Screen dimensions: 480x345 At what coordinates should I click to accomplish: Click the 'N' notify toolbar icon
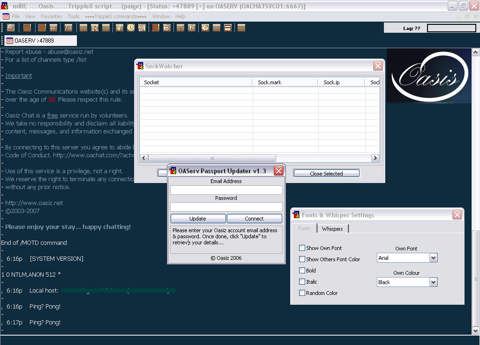tap(192, 28)
